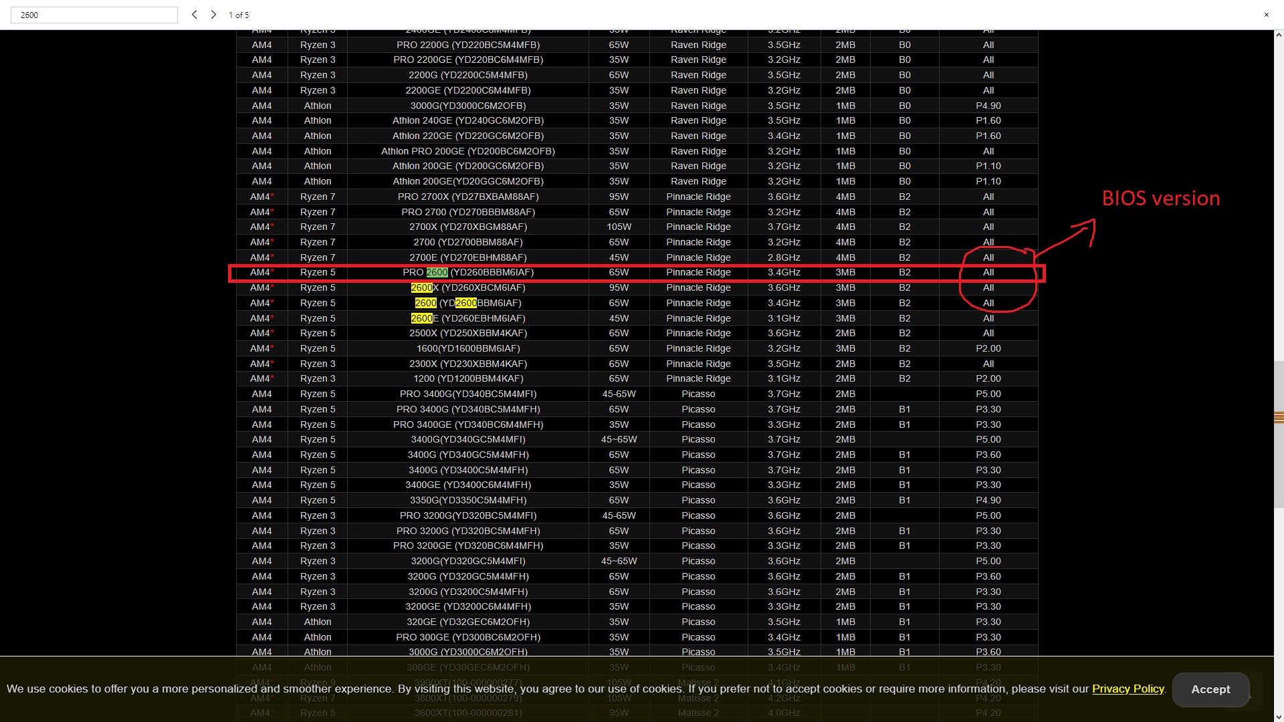Click the '1 of 5' match counter
The image size is (1284, 722).
coord(239,15)
